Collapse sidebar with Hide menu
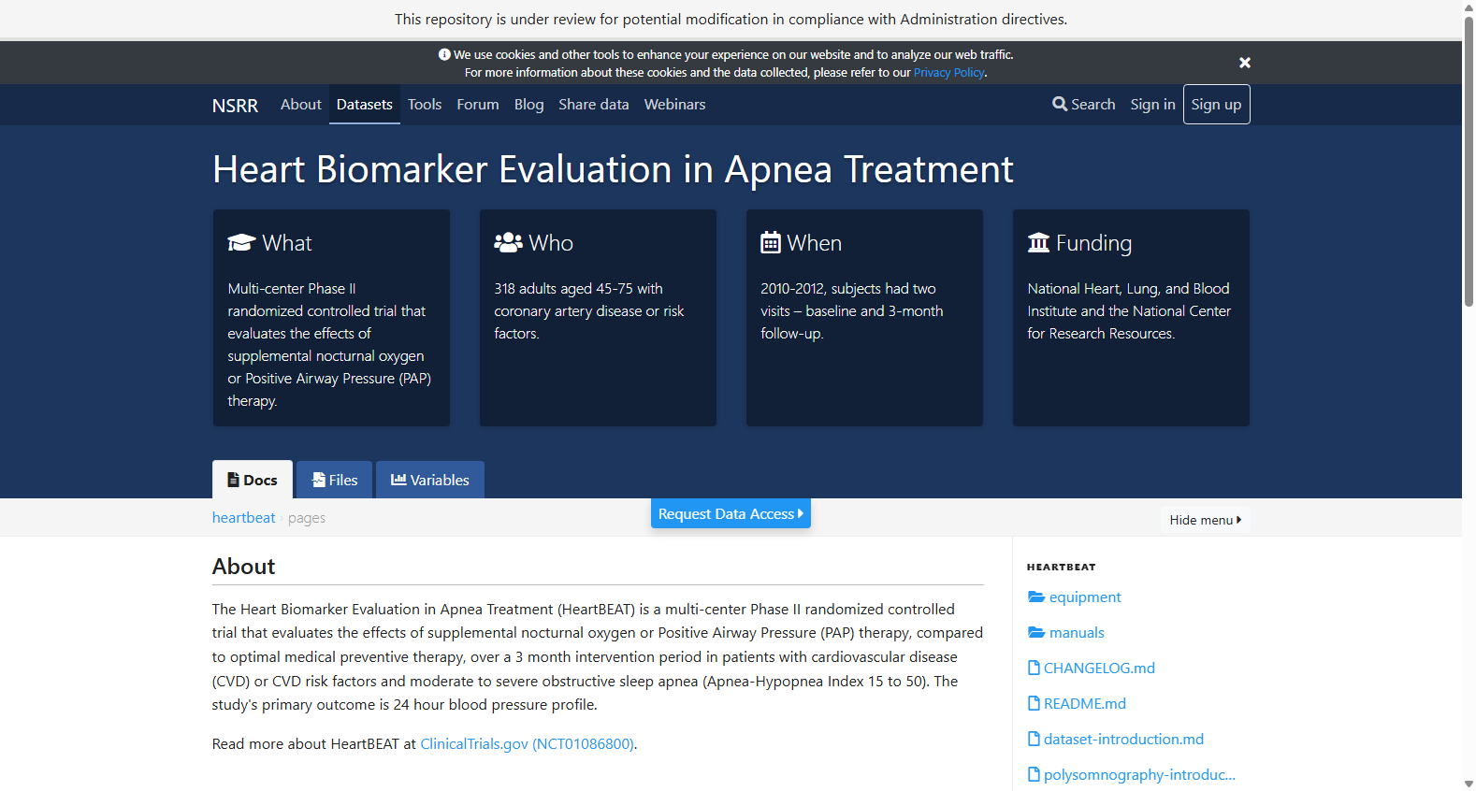Screen dimensions: 1476x791 pyautogui.click(x=1205, y=520)
